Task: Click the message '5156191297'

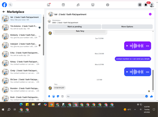Action: tap(59, 88)
